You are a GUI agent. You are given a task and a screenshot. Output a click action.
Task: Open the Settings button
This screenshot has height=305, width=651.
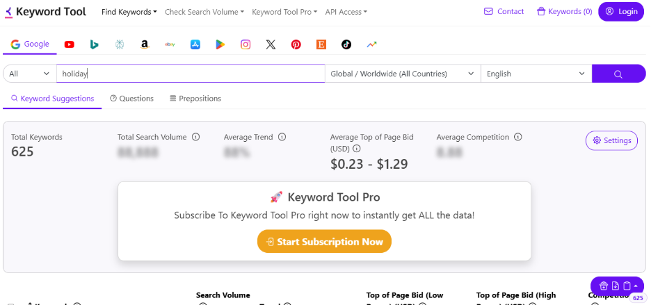coord(611,140)
